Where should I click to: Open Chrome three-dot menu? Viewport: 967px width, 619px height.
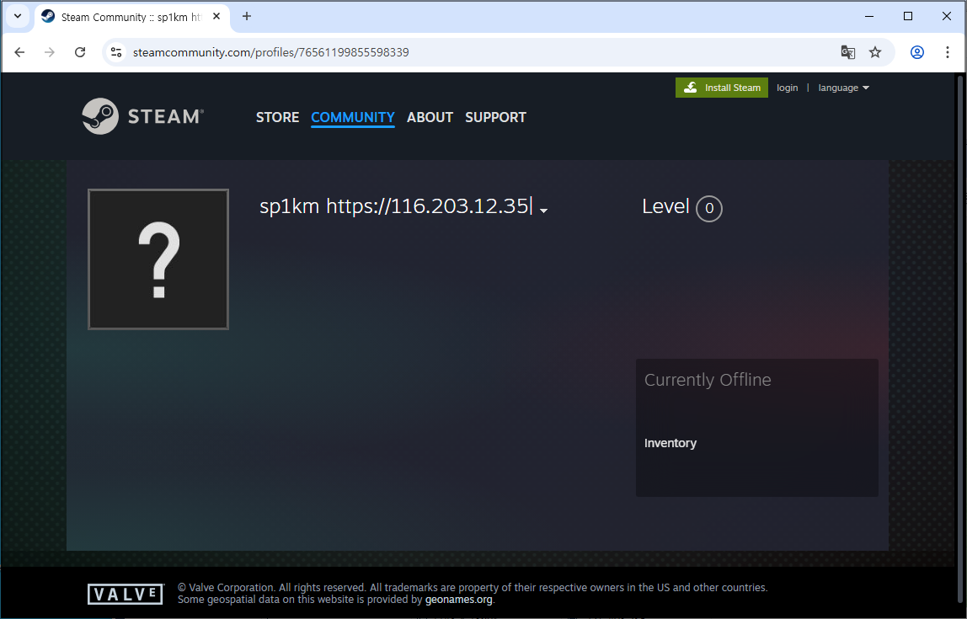(948, 52)
